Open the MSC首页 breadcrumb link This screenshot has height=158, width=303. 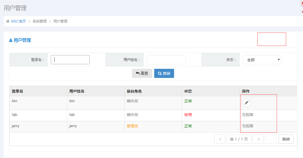[x=19, y=21]
